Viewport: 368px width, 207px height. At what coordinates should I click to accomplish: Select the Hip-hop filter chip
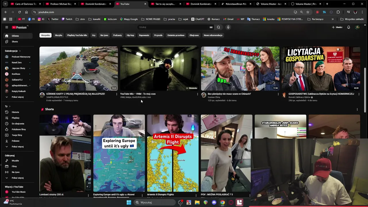click(131, 35)
